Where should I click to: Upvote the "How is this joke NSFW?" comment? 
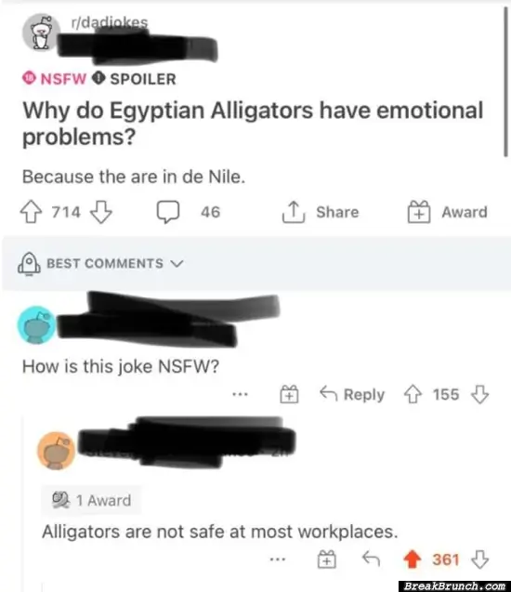tap(413, 394)
